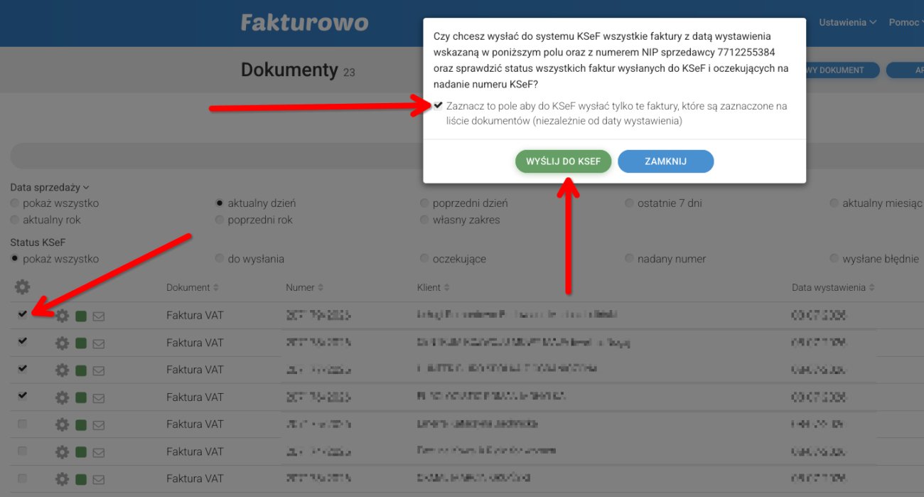924x497 pixels.
Task: Click the green status square in the first row
Action: point(81,316)
